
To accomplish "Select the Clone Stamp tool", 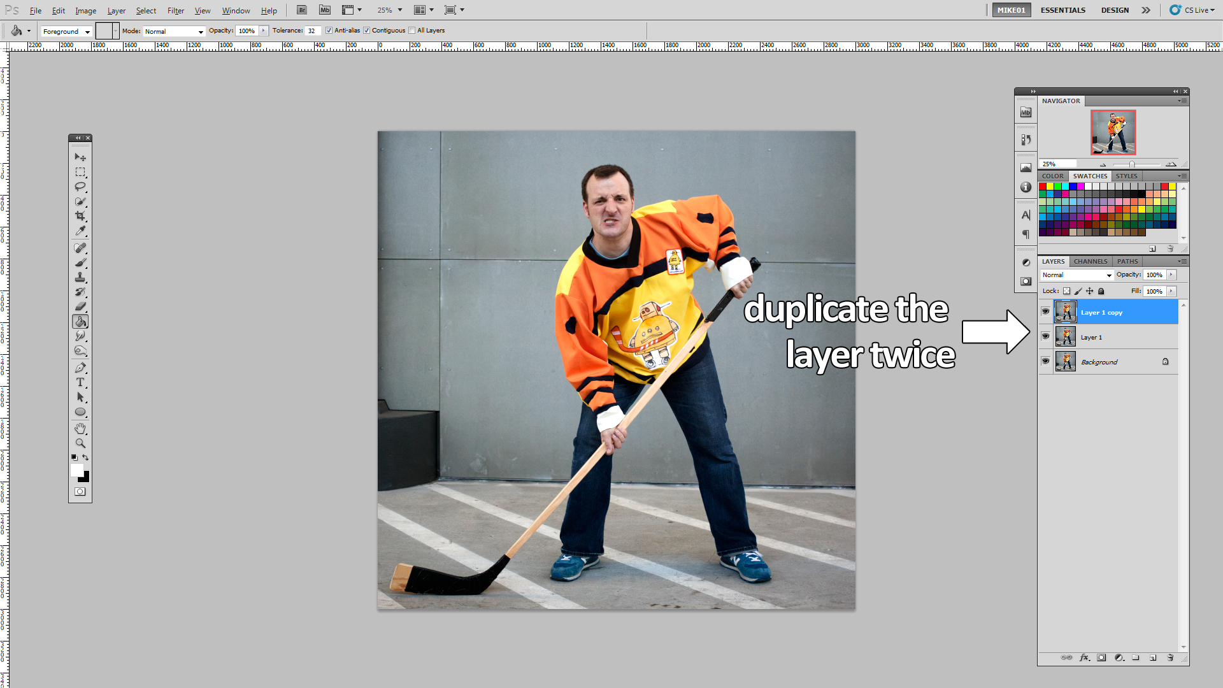I will coord(80,277).
